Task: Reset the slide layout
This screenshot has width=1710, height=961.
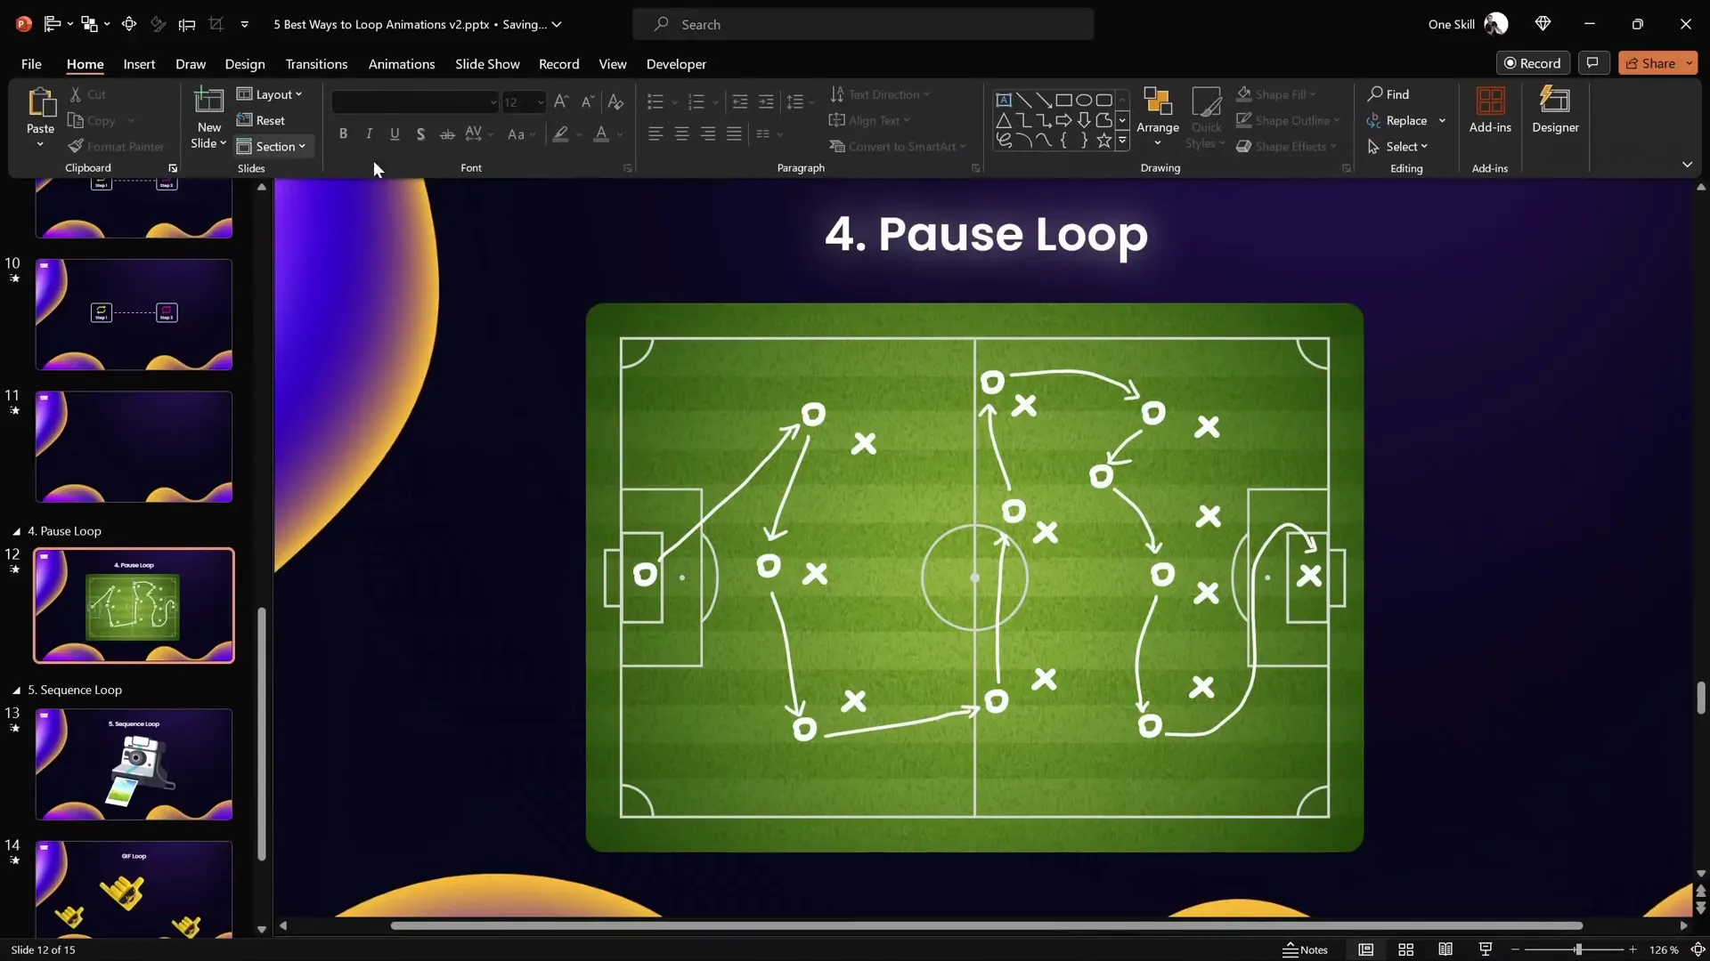Action: [261, 120]
